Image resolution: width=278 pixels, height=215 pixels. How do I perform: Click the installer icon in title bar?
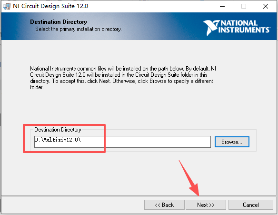pos(7,6)
